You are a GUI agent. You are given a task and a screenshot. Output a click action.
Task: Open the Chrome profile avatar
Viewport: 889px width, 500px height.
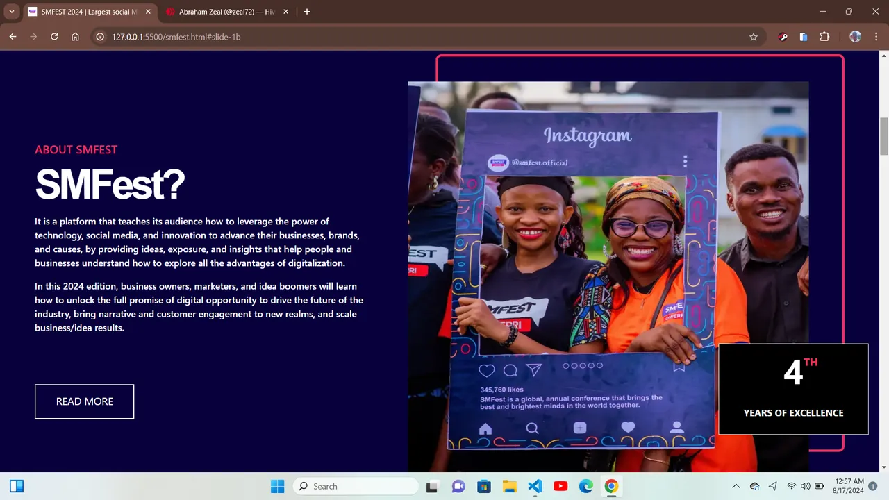pos(855,37)
